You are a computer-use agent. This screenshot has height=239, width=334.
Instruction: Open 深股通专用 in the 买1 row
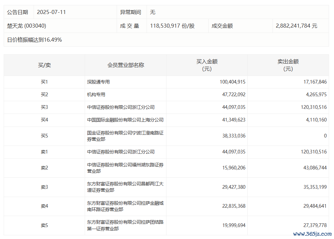(x=98, y=82)
